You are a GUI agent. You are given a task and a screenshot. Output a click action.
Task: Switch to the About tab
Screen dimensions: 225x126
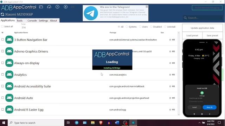(53, 21)
